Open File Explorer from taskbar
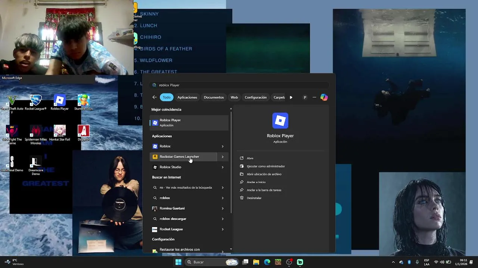 [x=256, y=262]
